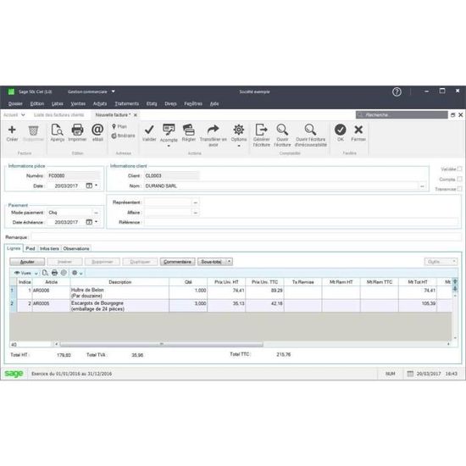Click Générer l'écriture icon
The width and height of the screenshot is (466, 466).
(x=261, y=130)
